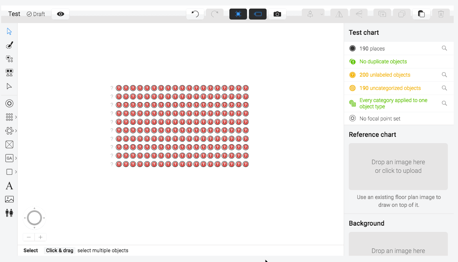Screen dimensions: 458x262
Task: Click the Draft status indicator
Action: coord(36,14)
